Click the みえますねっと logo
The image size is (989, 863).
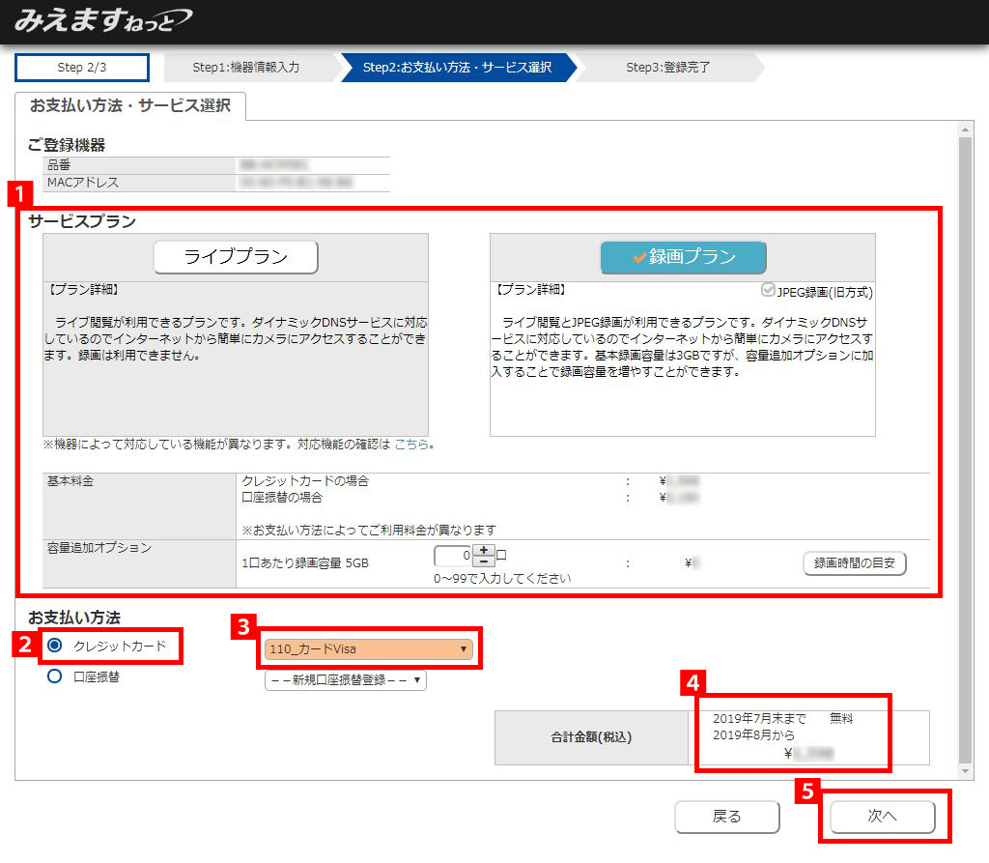click(x=103, y=20)
